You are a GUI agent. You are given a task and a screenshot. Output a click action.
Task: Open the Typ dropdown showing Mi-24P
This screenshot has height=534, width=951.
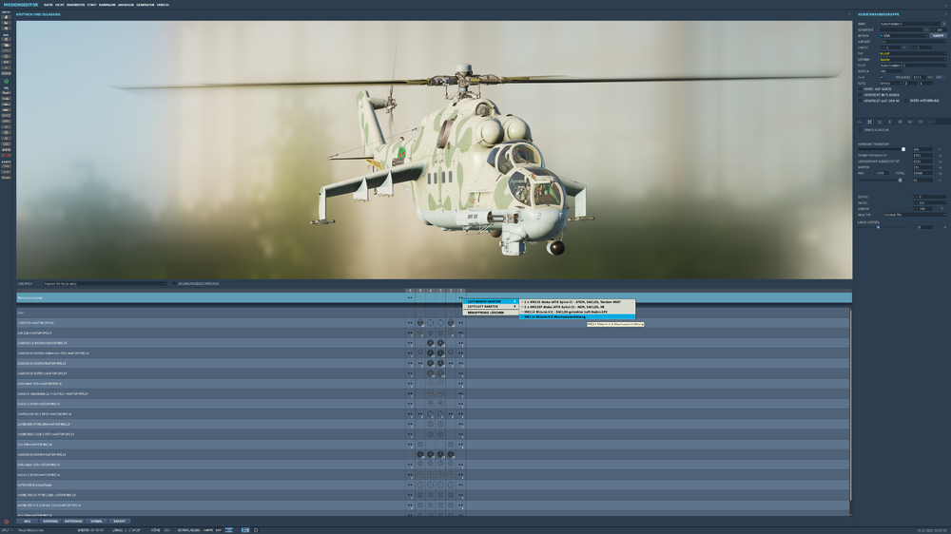[912, 53]
